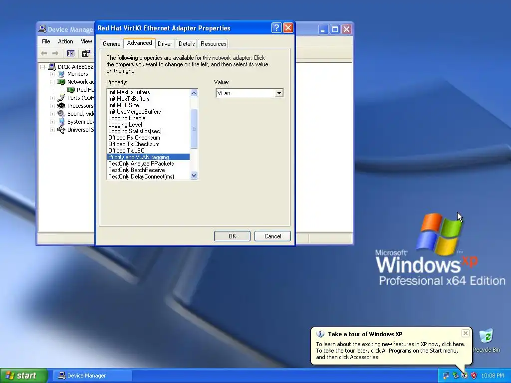511x383 pixels.
Task: Click the Safely Remove Hardware tray icon
Action: point(455,376)
